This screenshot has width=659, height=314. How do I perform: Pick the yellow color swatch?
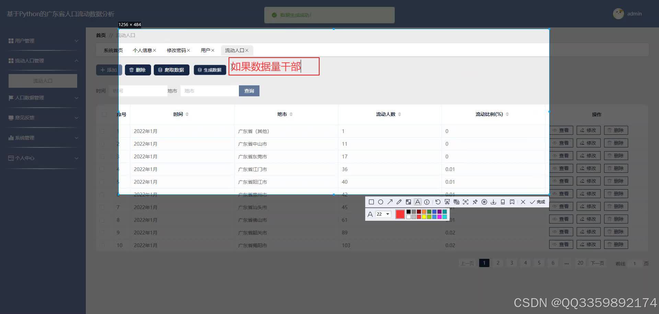click(424, 217)
